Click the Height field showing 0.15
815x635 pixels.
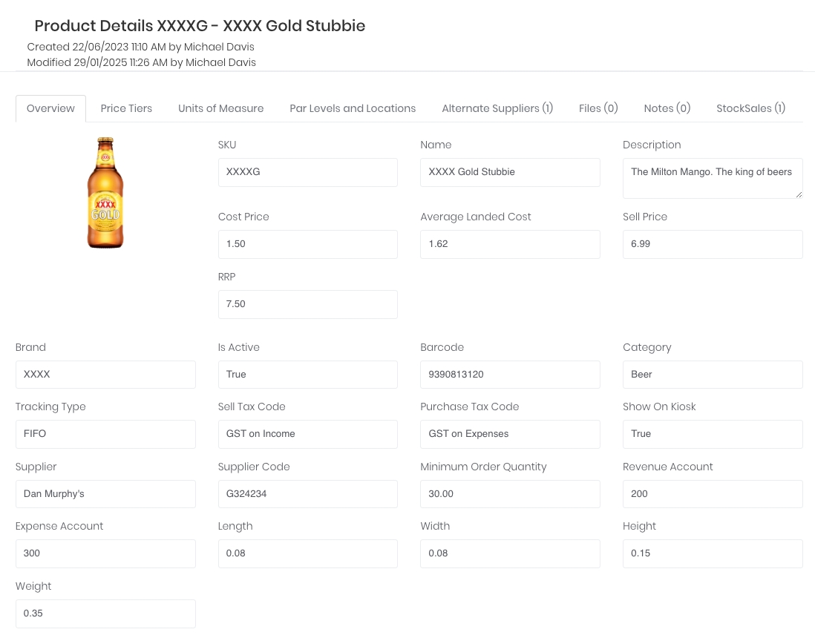tap(713, 554)
